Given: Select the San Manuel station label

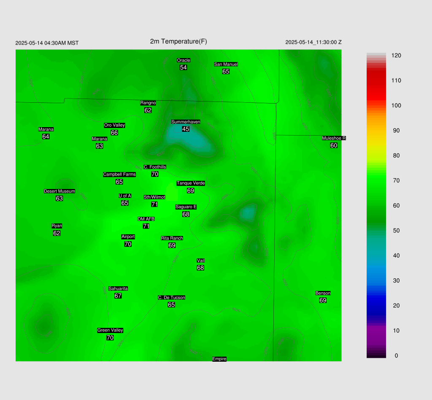Looking at the screenshot, I should pos(226,64).
